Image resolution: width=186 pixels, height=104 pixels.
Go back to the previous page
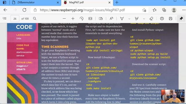(5, 10)
